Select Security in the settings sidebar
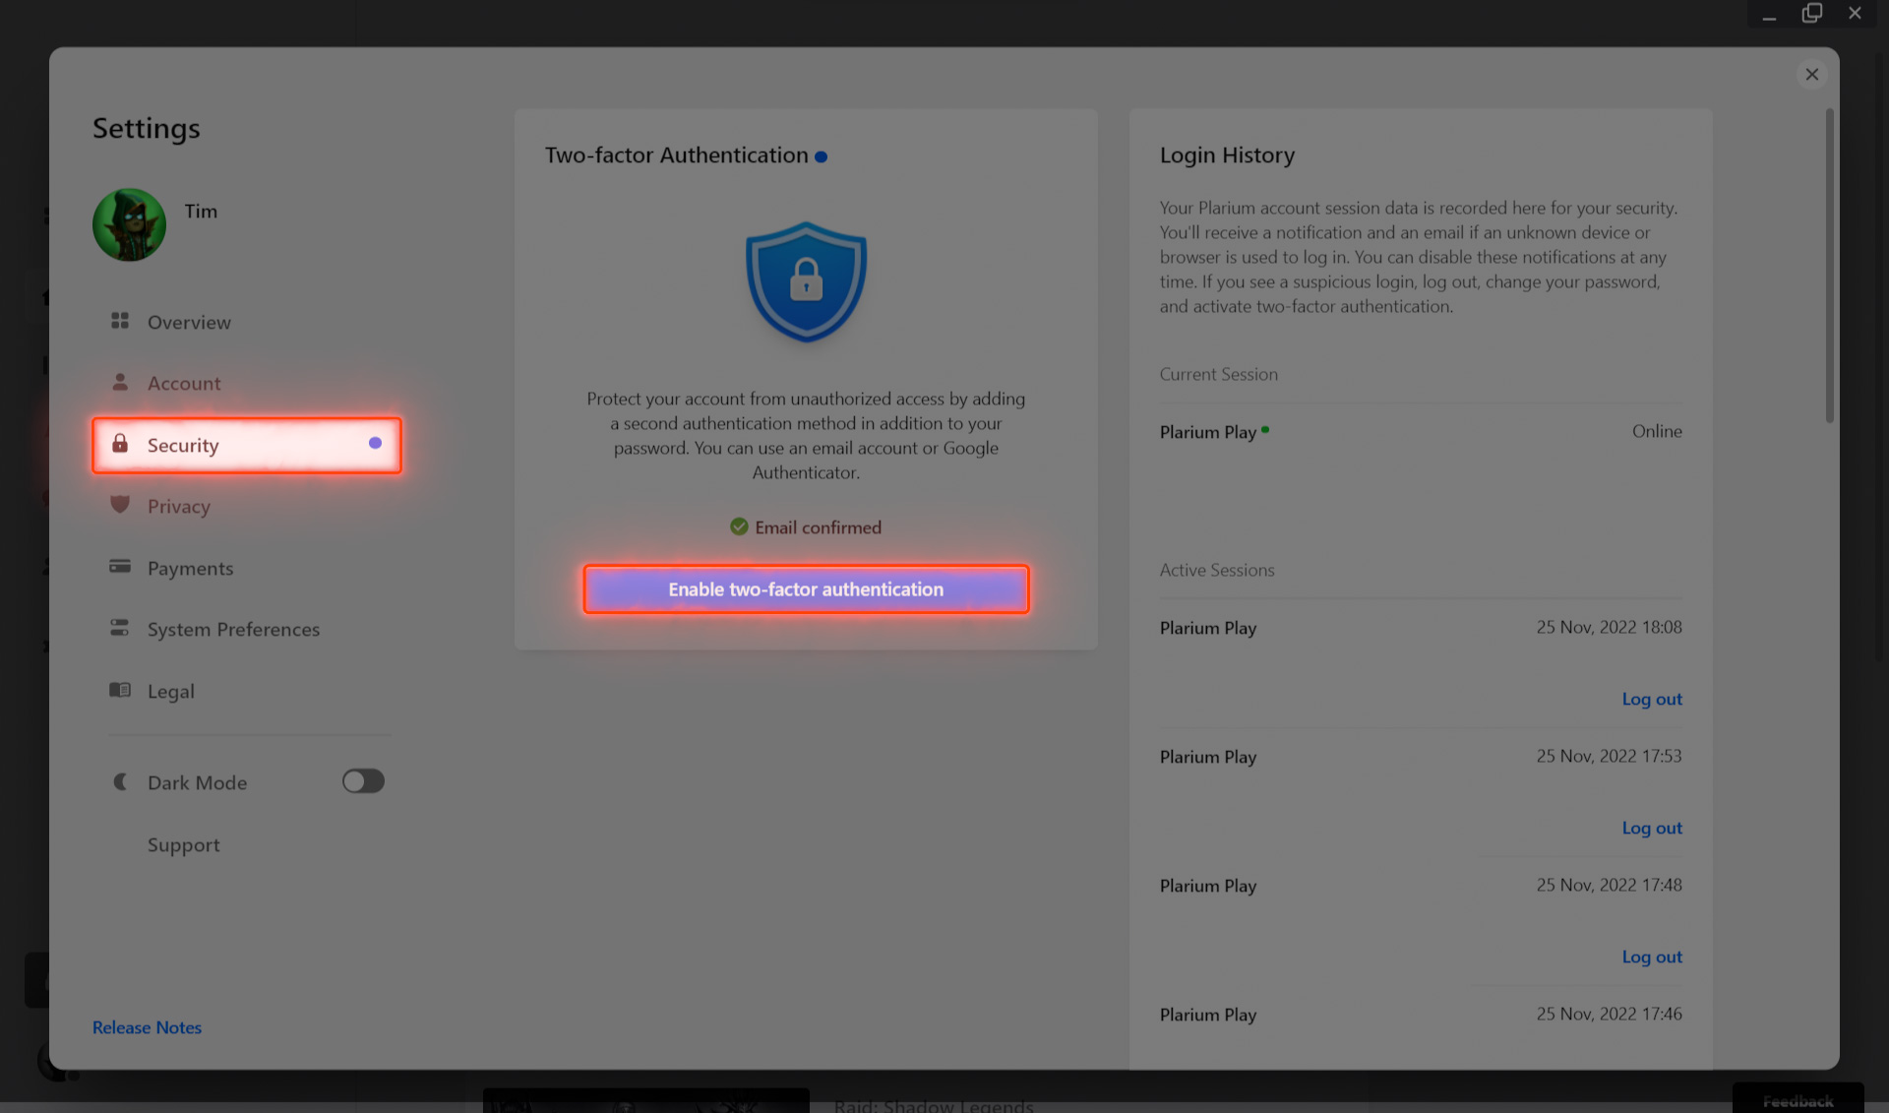 pos(246,445)
